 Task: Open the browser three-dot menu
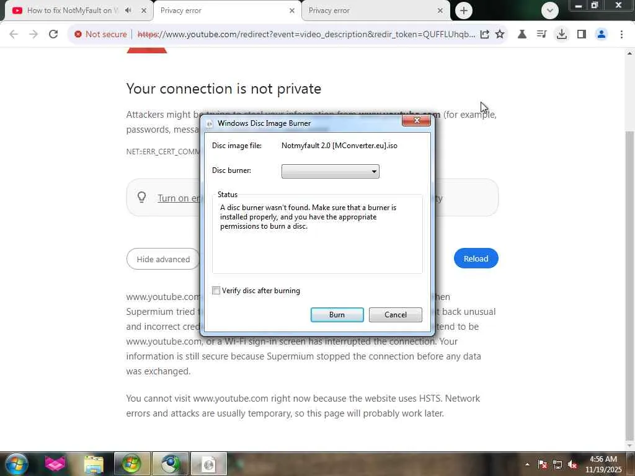coord(621,34)
